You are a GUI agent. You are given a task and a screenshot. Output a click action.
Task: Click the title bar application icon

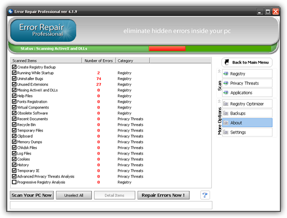(11, 11)
